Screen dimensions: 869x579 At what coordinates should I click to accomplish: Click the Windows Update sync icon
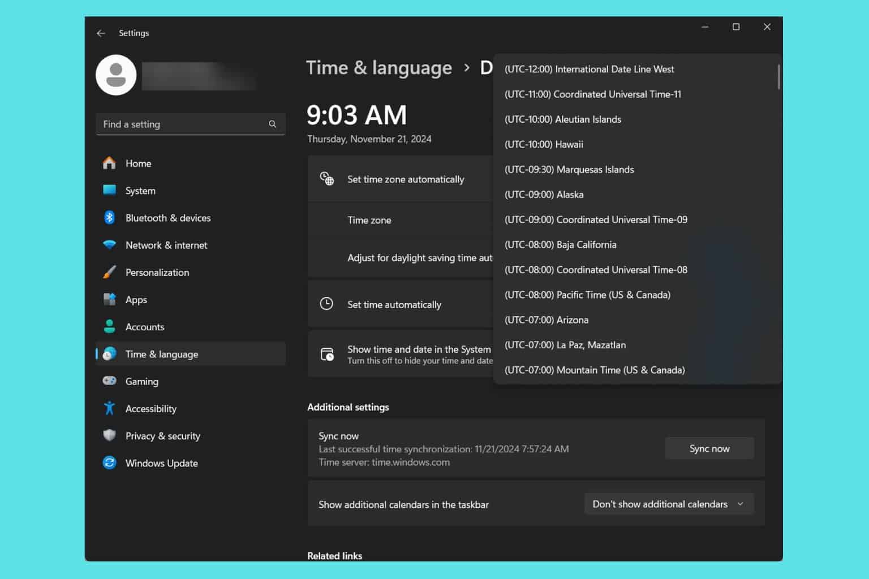(x=109, y=463)
